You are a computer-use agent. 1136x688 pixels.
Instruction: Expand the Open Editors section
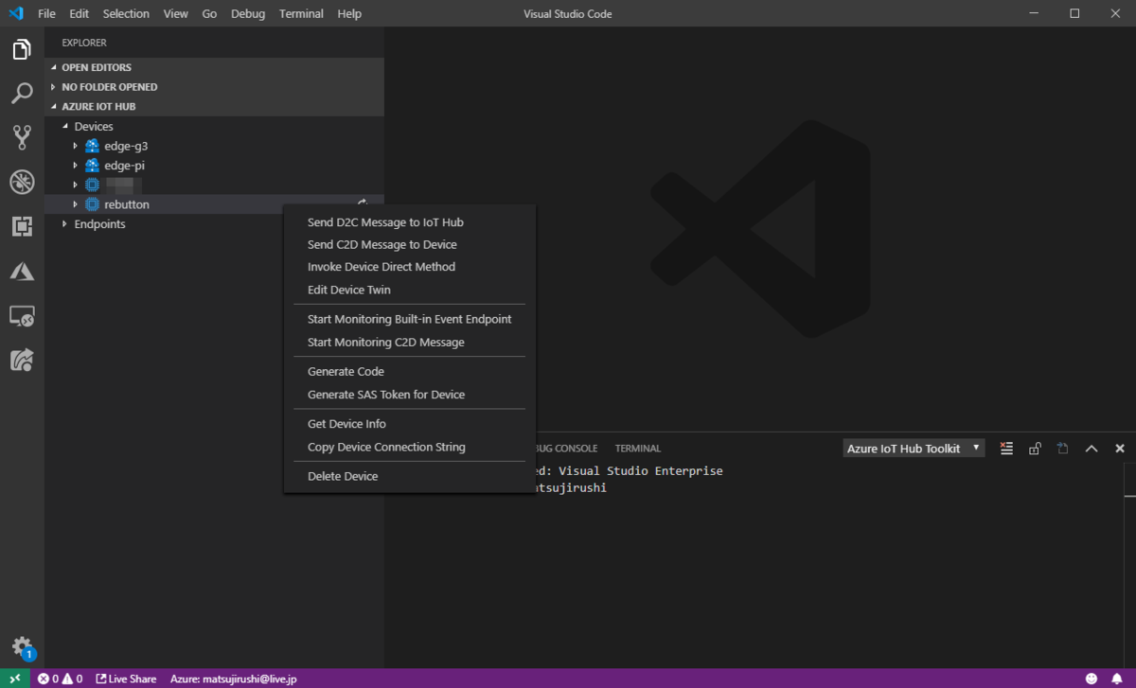(53, 67)
